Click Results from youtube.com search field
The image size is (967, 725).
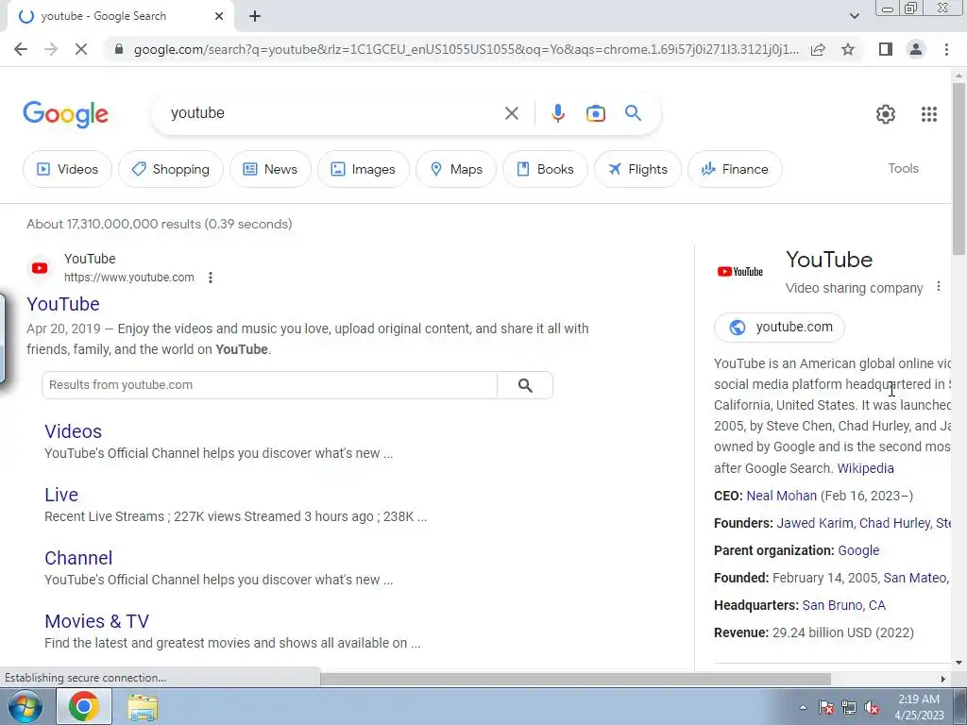point(269,385)
